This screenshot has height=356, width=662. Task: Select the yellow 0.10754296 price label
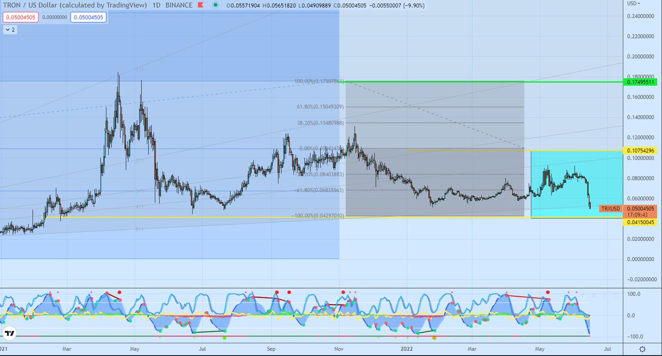click(640, 150)
